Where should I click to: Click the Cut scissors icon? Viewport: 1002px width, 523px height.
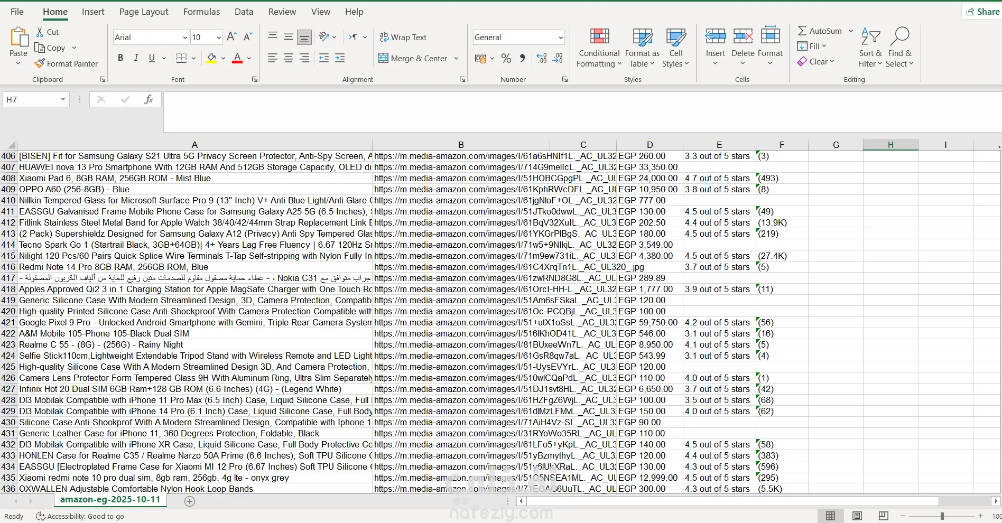click(x=40, y=32)
